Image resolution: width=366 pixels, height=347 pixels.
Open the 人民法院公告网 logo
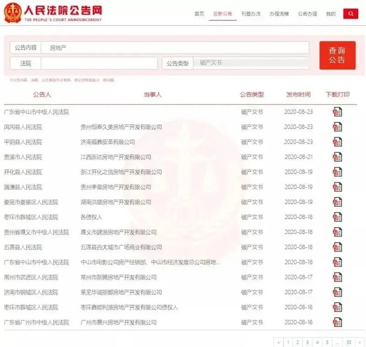coord(53,13)
